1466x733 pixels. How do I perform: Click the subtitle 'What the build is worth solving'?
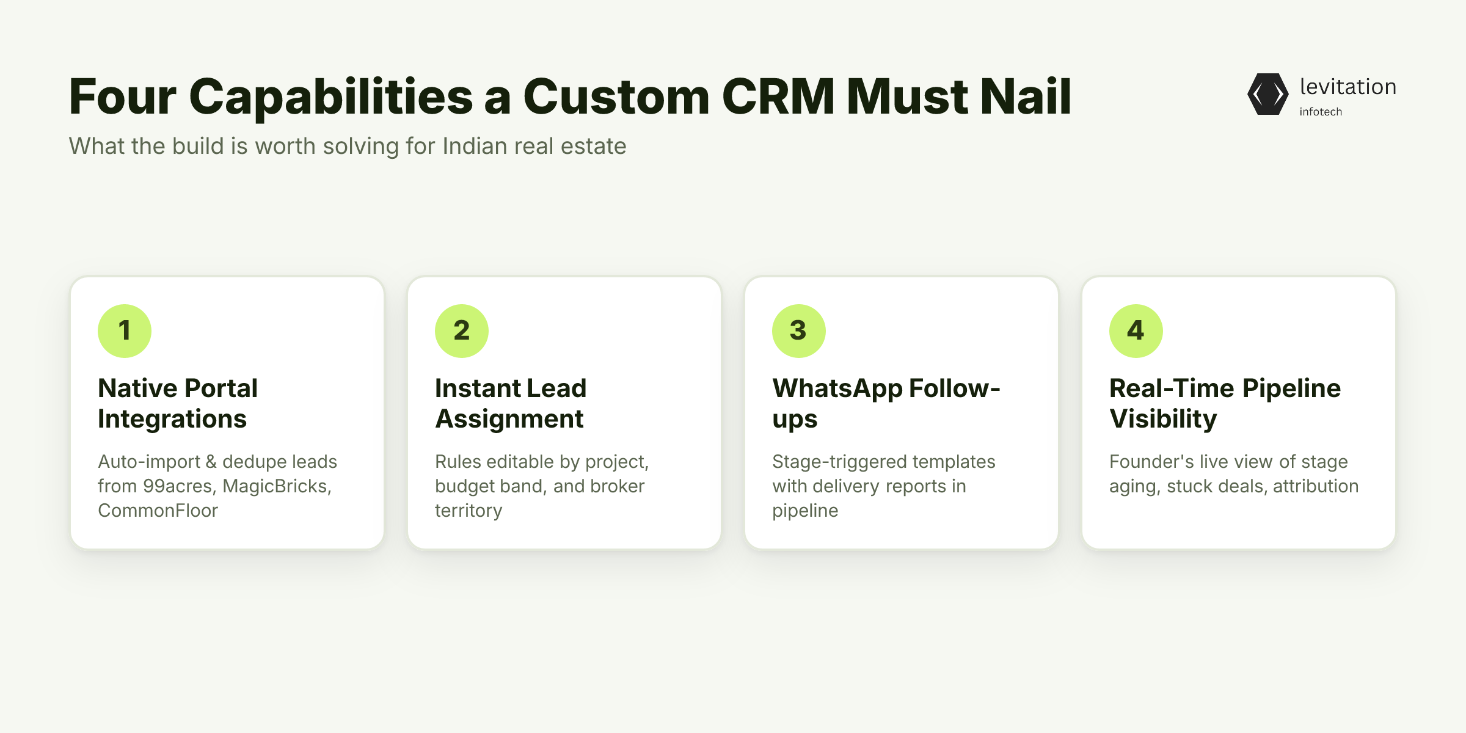347,147
